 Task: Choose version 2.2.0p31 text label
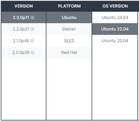(x=21, y=29)
